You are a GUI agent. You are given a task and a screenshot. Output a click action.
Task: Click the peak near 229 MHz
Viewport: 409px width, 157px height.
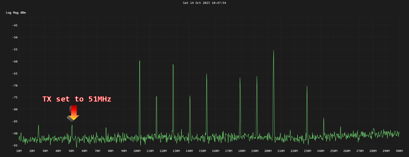click(x=307, y=87)
